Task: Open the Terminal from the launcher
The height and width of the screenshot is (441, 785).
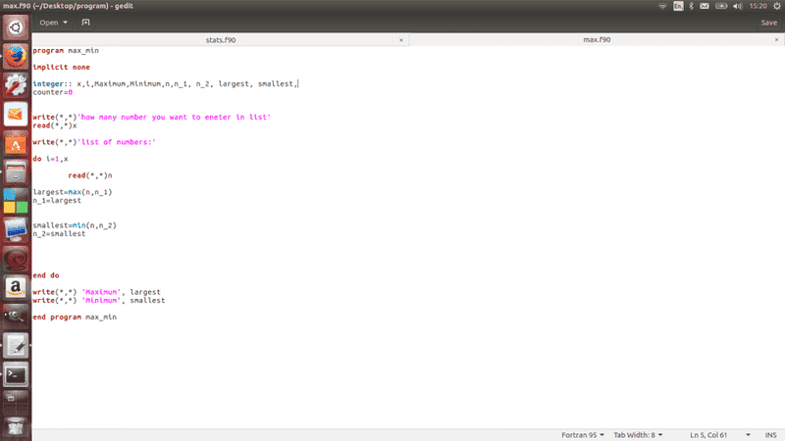Action: point(16,374)
